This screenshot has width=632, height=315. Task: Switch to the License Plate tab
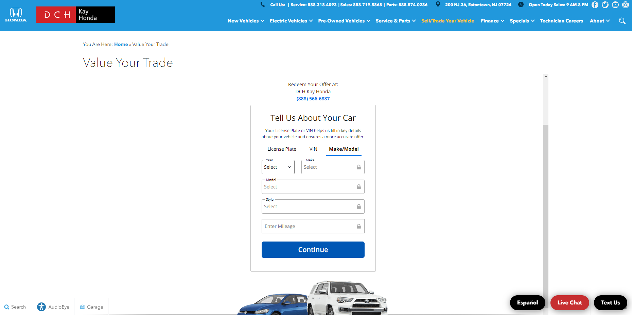pos(282,149)
